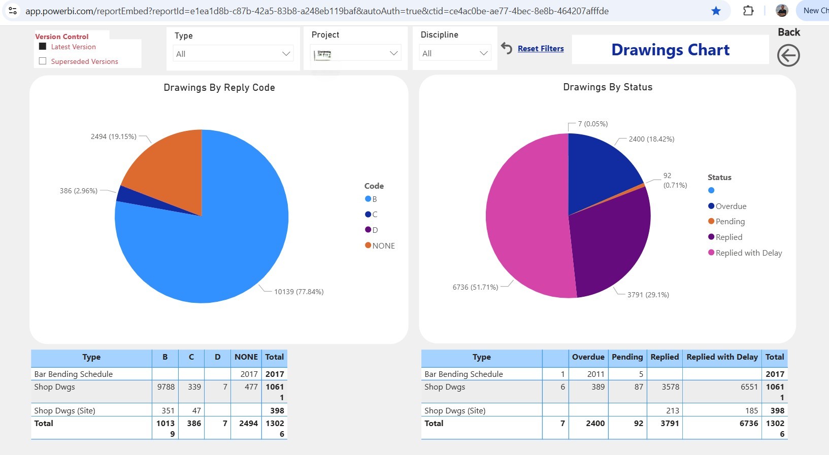The height and width of the screenshot is (455, 829).
Task: Bookmark page with the star icon
Action: [716, 11]
